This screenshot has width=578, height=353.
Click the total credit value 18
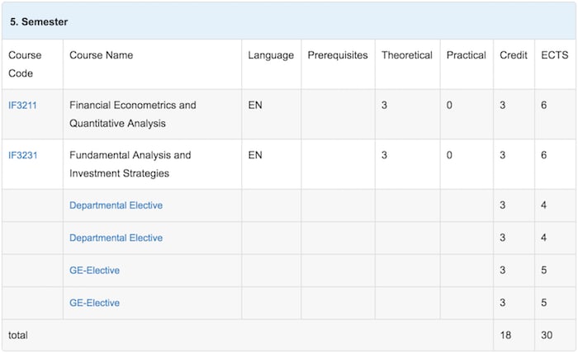pyautogui.click(x=505, y=336)
